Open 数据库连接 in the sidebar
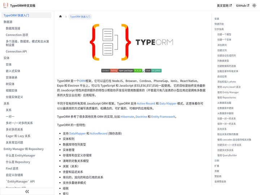This screenshot has height=195, width=260. pos(13,29)
